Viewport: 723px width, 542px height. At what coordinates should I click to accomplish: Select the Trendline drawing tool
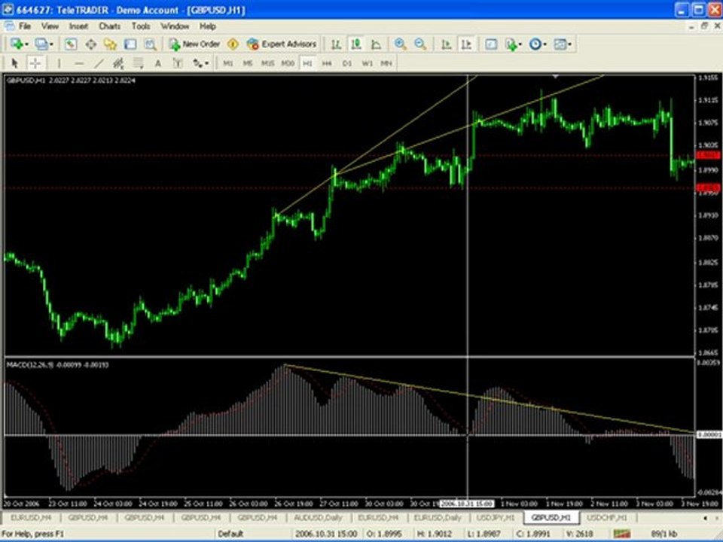pyautogui.click(x=99, y=63)
